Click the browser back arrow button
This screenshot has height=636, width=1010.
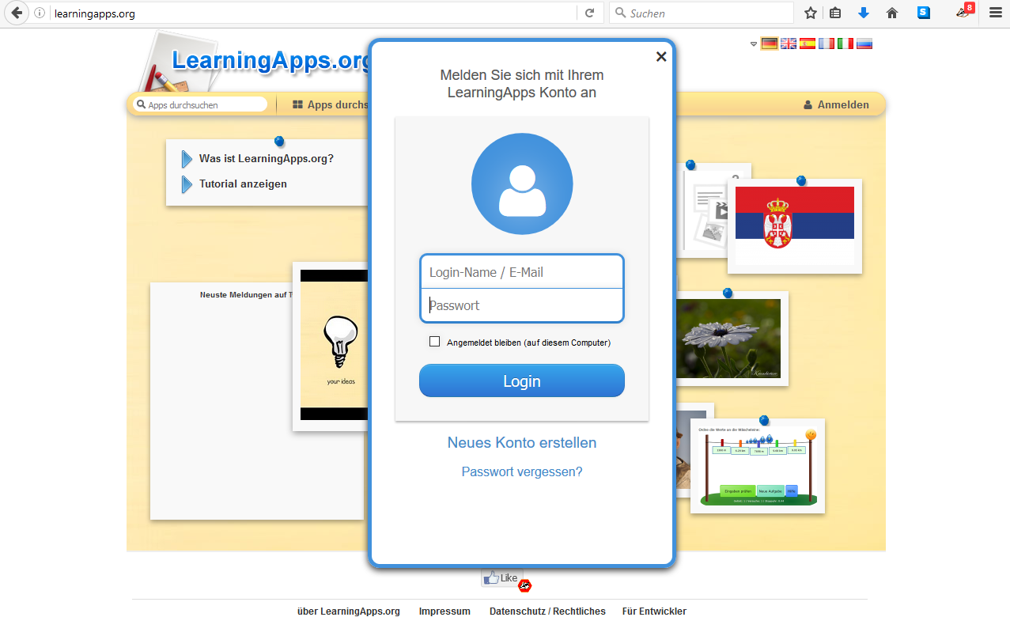coord(17,13)
